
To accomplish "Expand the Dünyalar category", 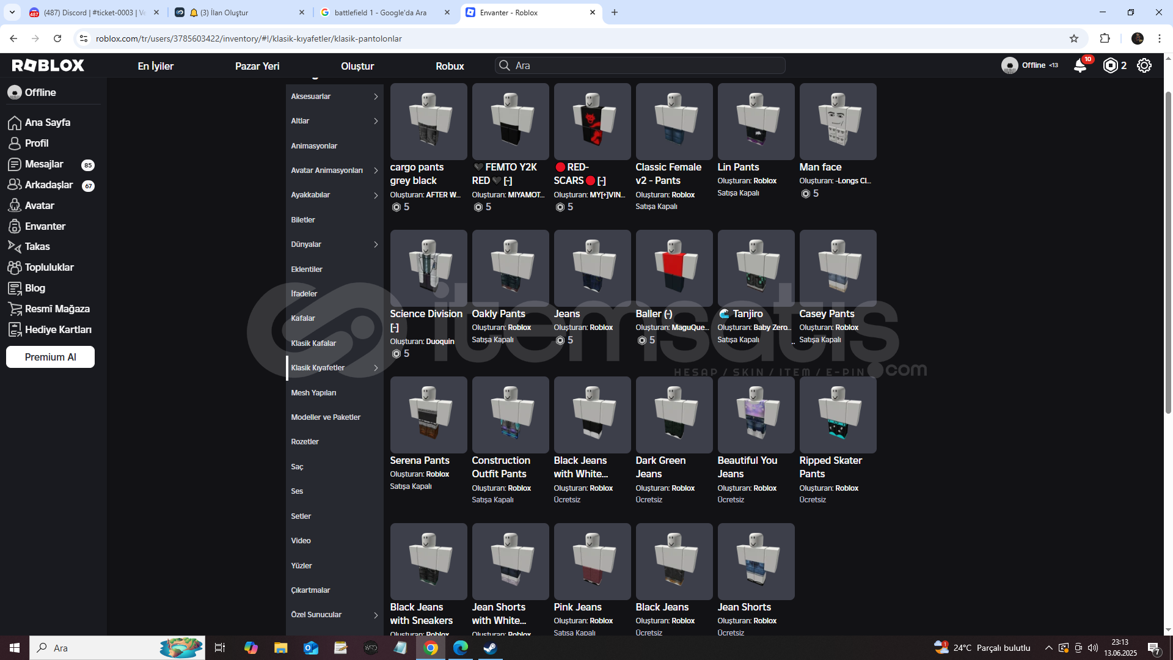I will tap(334, 244).
